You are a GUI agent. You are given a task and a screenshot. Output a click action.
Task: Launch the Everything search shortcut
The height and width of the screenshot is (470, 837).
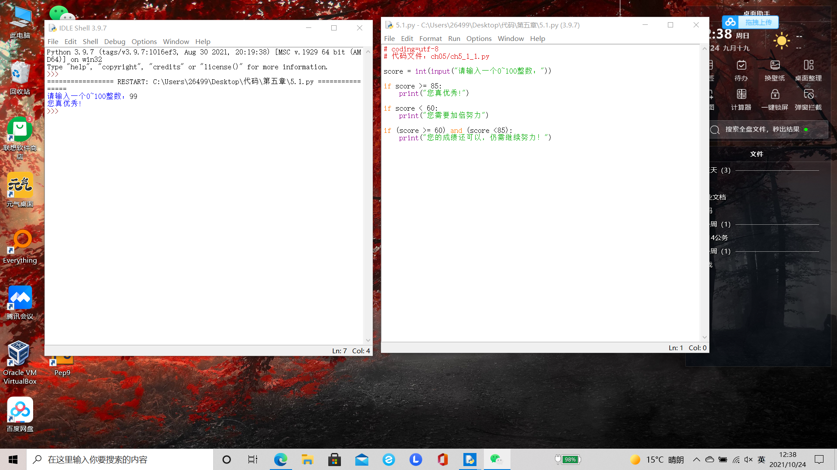pos(20,247)
